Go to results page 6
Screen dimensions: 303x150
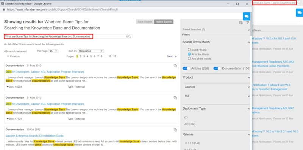(x=94, y=56)
